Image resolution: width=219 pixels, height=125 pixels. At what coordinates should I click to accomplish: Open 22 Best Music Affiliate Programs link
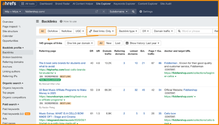(x=63, y=92)
